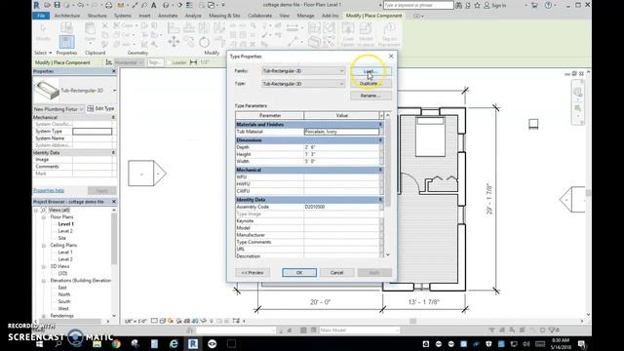624x351 pixels.
Task: Open Internet Explorer from the taskbar
Action: 174,343
